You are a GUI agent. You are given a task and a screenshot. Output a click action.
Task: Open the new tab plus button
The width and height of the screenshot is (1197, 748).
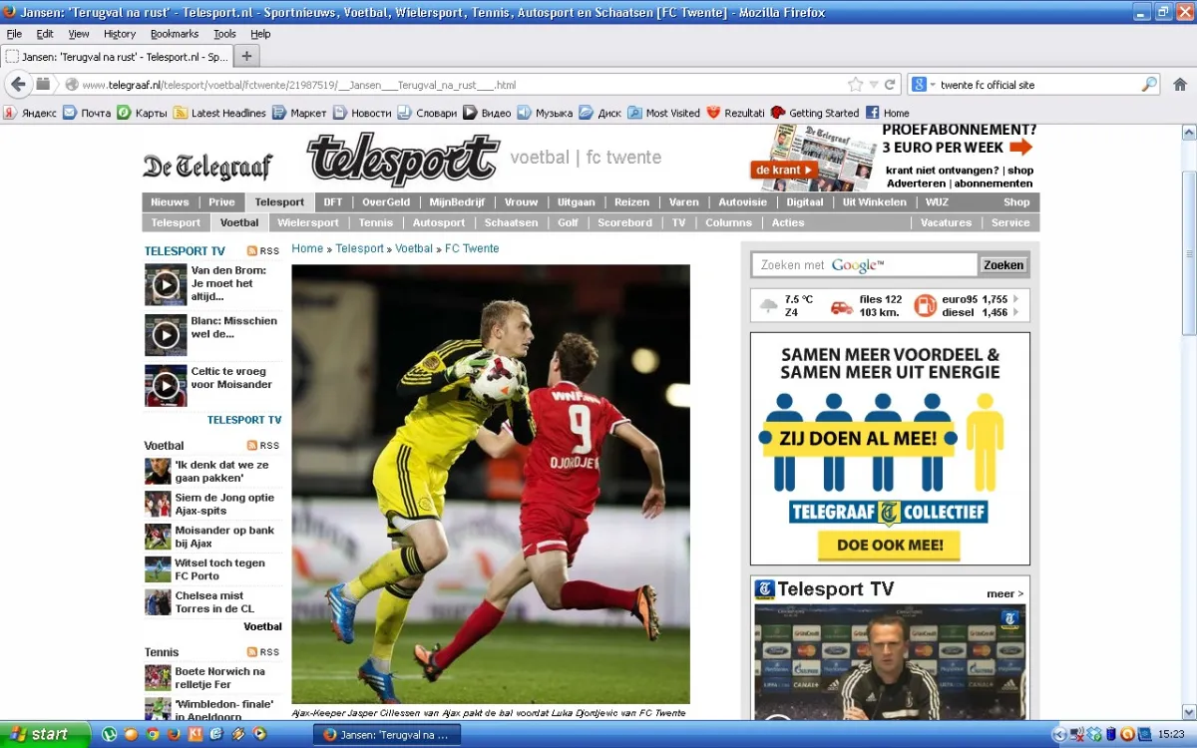[246, 56]
